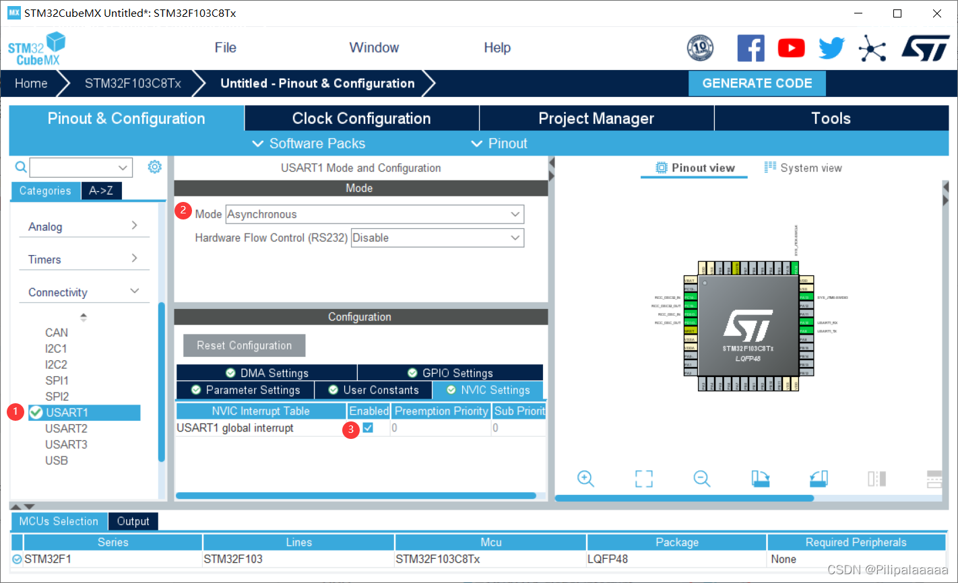
Task: Open the Window menu
Action: [x=374, y=48]
